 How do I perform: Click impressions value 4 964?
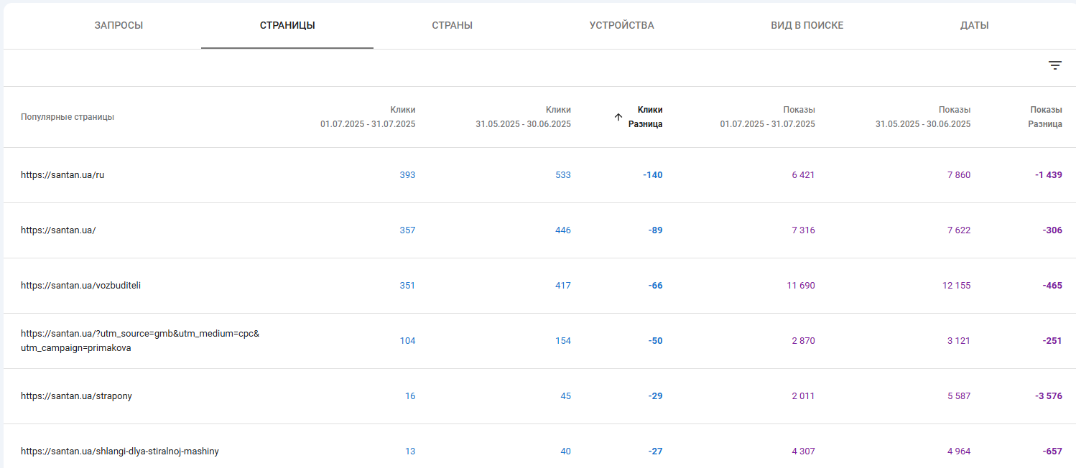tap(959, 451)
